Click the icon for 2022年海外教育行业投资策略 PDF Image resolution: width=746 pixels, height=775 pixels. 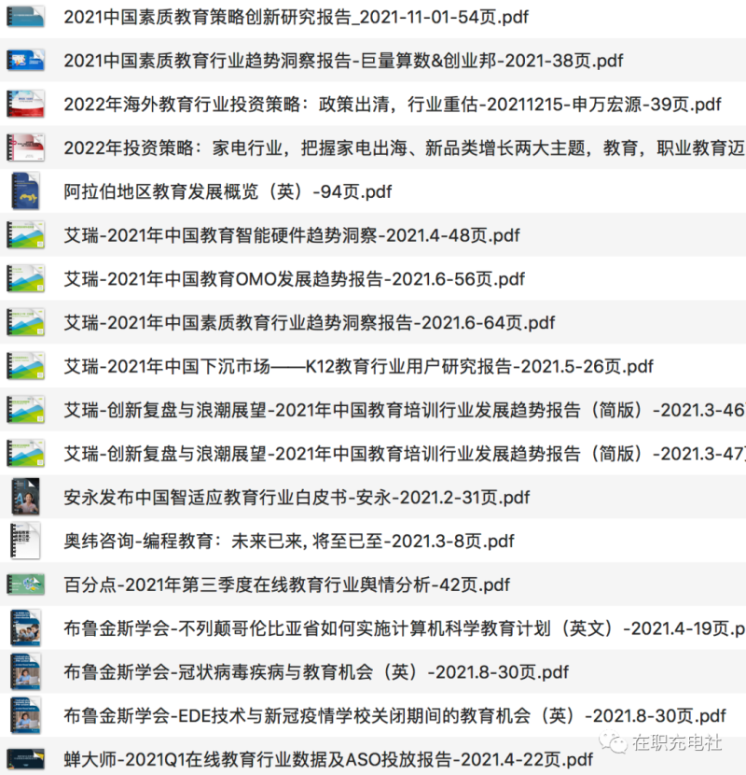(x=25, y=104)
